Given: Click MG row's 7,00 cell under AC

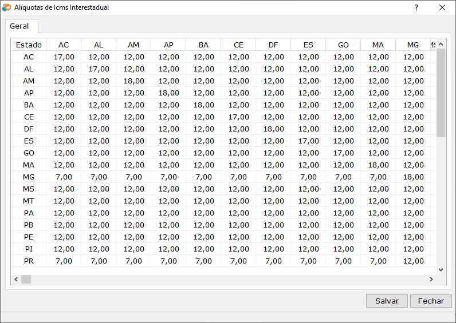Looking at the screenshot, I should [64, 177].
